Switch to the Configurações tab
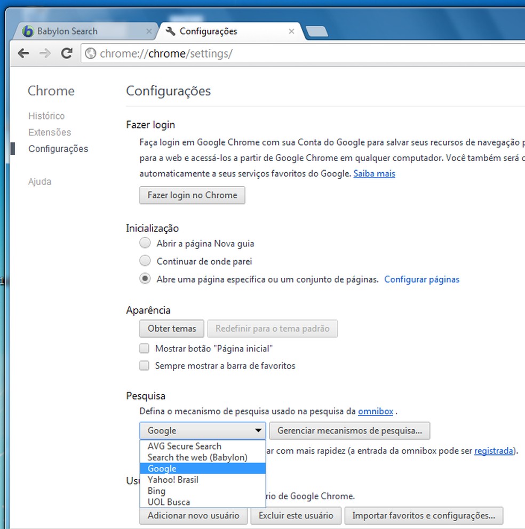Image resolution: width=525 pixels, height=529 pixels. (x=231, y=31)
